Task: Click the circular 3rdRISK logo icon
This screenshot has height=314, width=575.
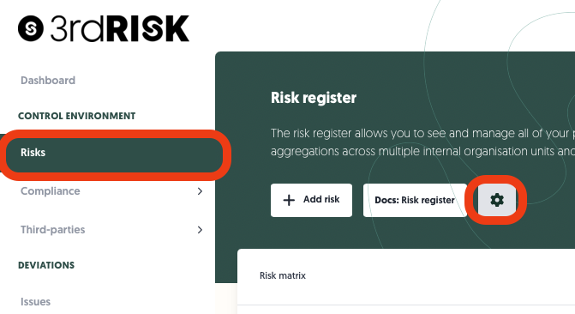Action: click(x=31, y=28)
